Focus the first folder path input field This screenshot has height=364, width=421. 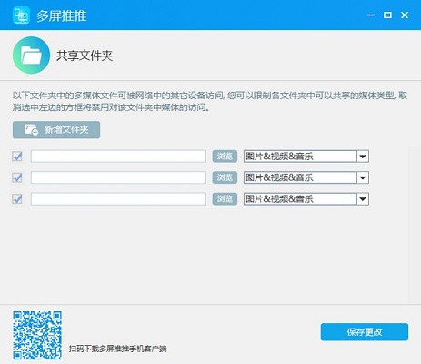click(x=118, y=157)
